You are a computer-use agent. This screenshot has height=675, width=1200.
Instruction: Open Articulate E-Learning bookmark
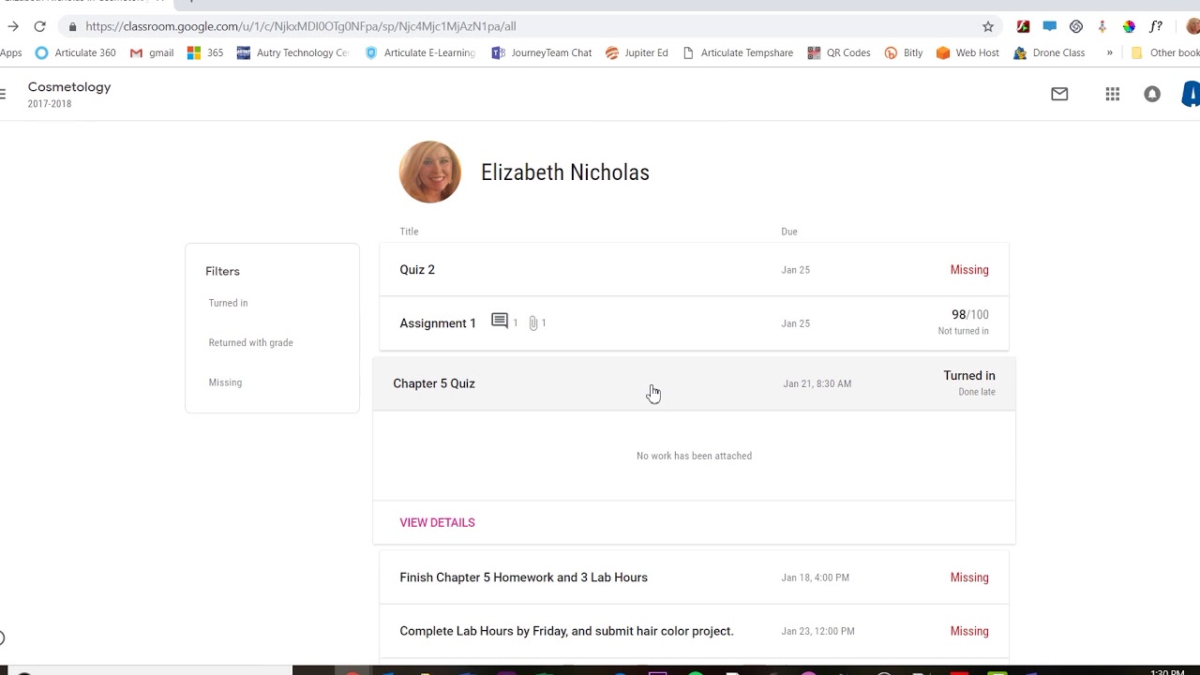420,52
